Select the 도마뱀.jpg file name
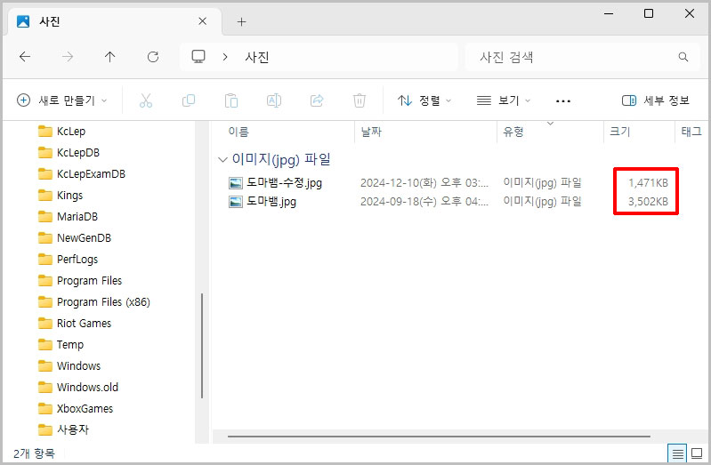711x465 pixels. 271,201
